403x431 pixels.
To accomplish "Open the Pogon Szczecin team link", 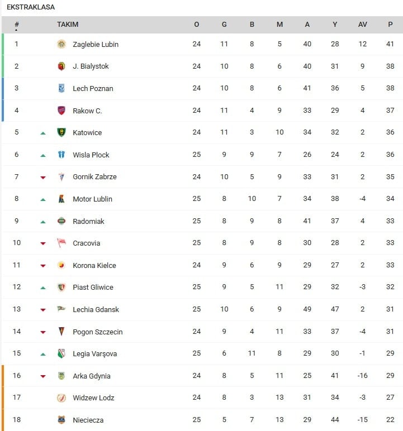I will [97, 332].
